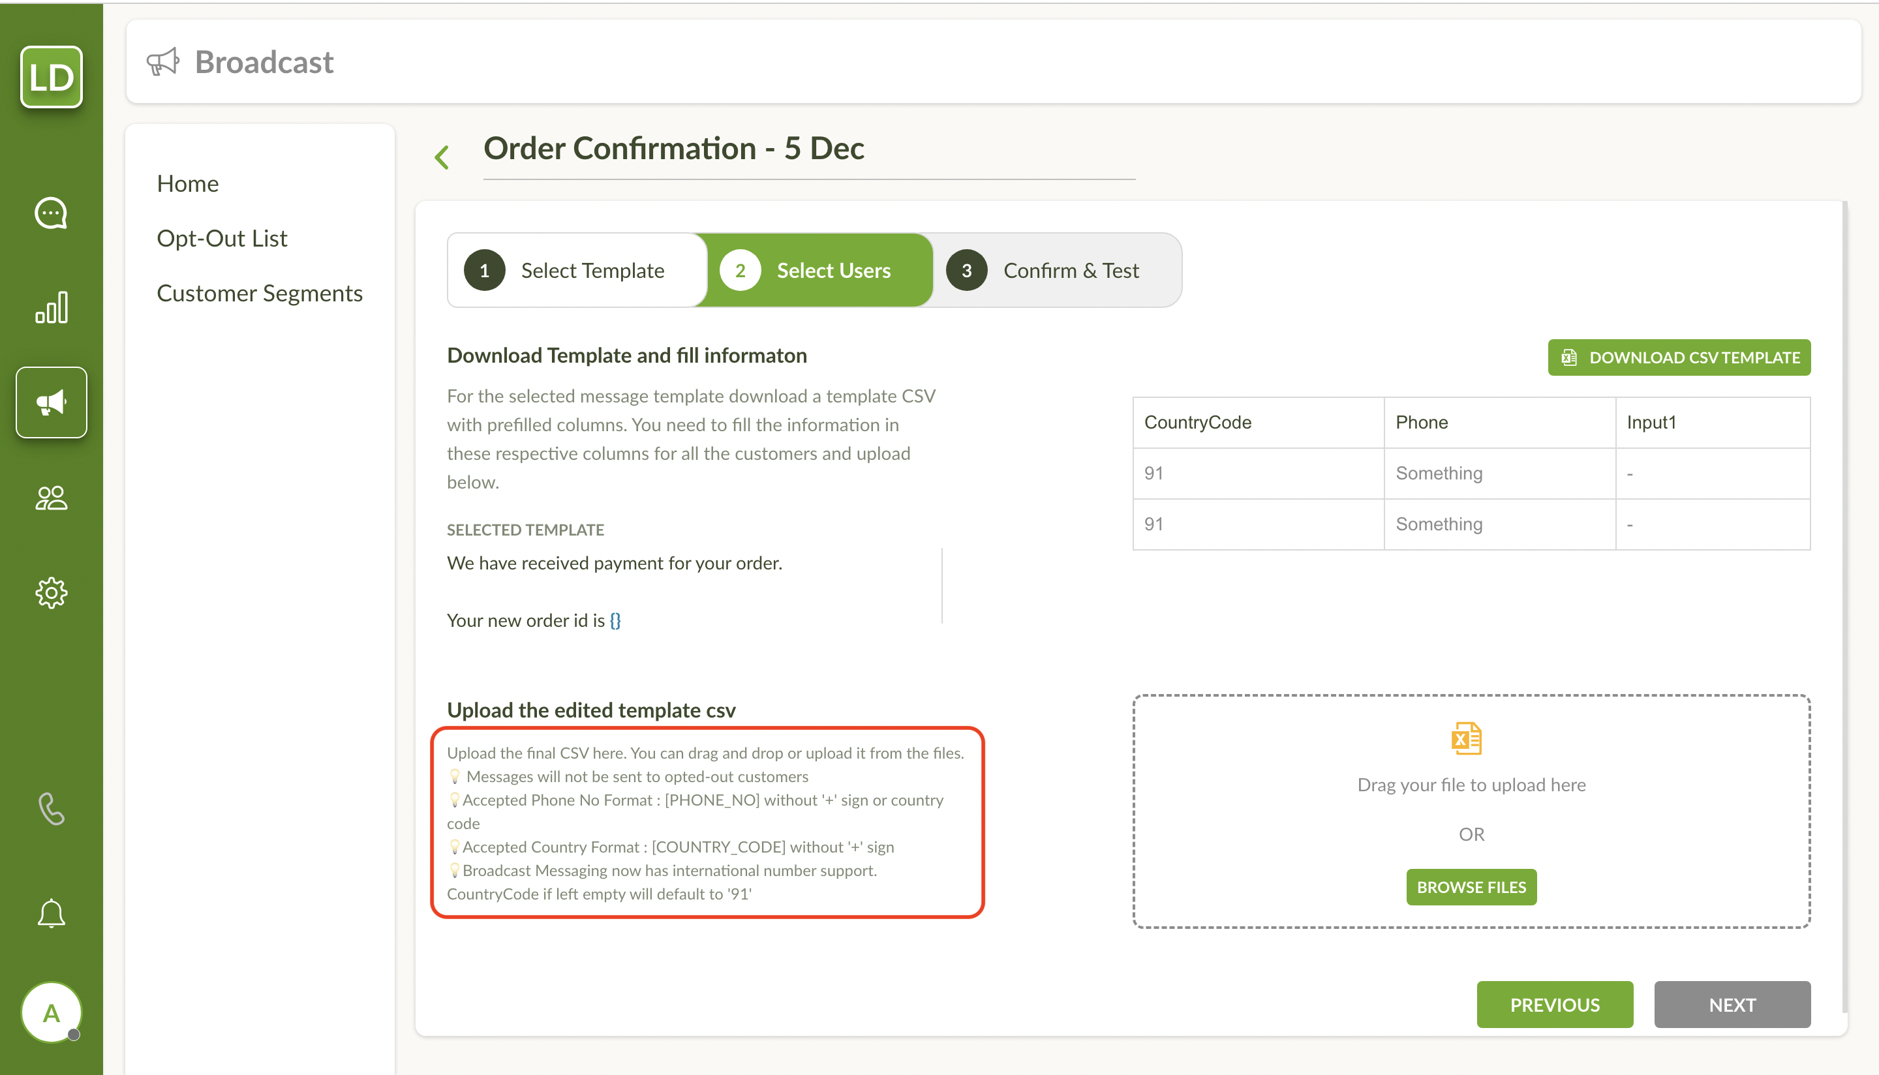Click the phone call sidebar icon
The image size is (1879, 1075).
[x=51, y=808]
